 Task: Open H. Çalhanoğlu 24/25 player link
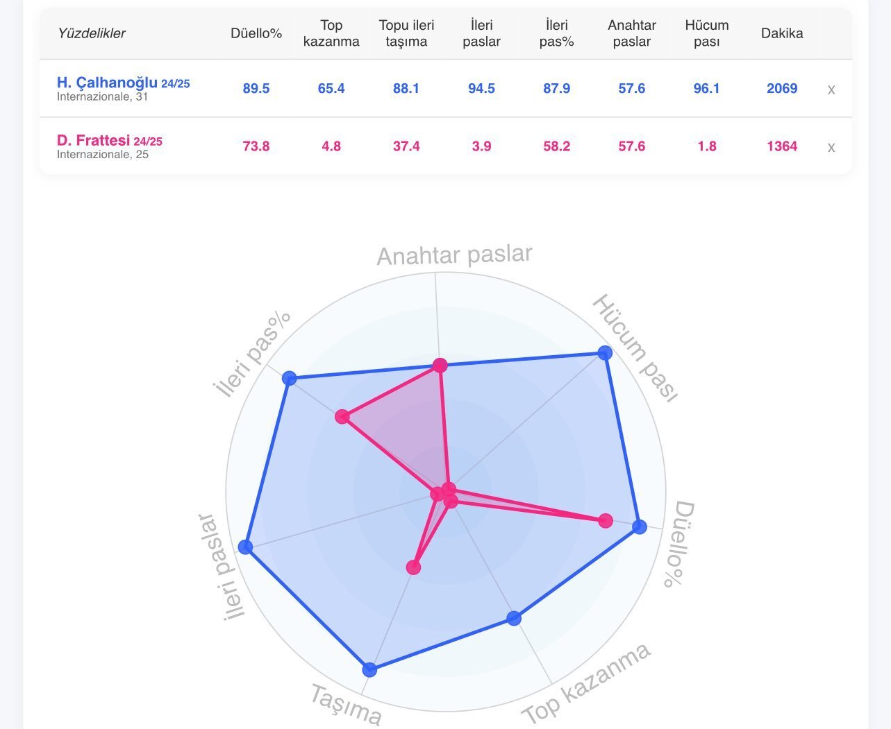tap(123, 83)
